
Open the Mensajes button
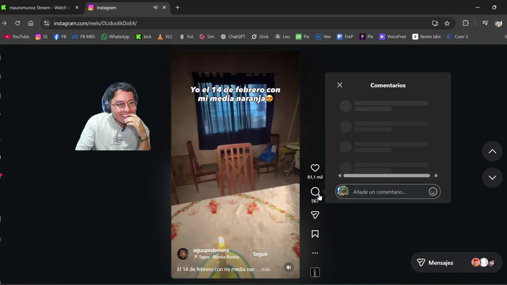pos(456,262)
